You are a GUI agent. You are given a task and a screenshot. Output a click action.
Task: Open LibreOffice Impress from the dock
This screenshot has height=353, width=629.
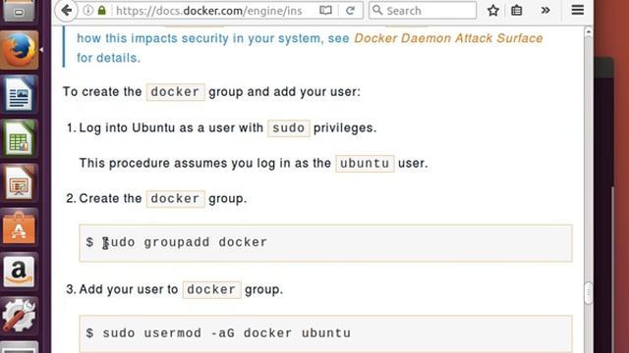click(x=20, y=183)
